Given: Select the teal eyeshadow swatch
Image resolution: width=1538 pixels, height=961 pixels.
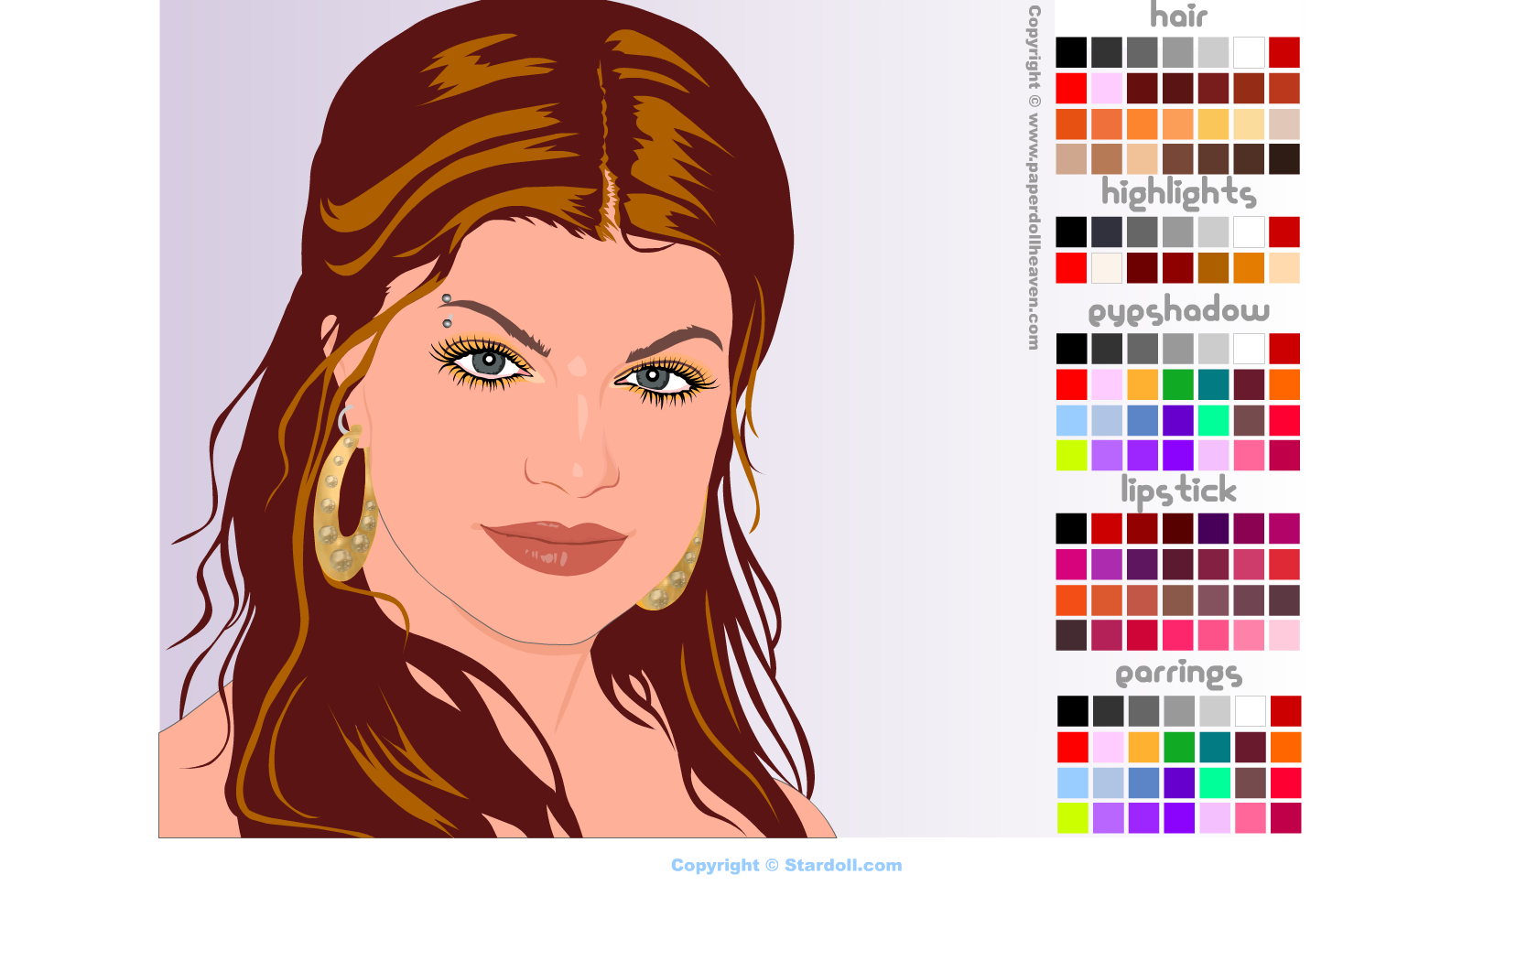Looking at the screenshot, I should pos(1214,385).
